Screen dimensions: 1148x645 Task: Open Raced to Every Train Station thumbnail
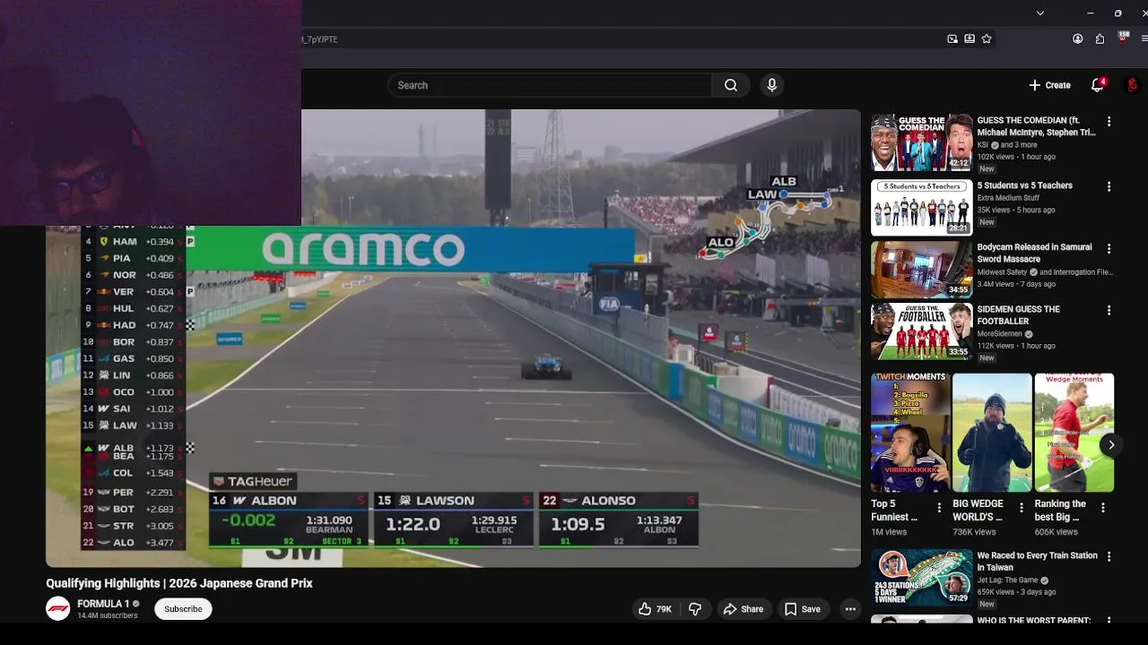[921, 577]
